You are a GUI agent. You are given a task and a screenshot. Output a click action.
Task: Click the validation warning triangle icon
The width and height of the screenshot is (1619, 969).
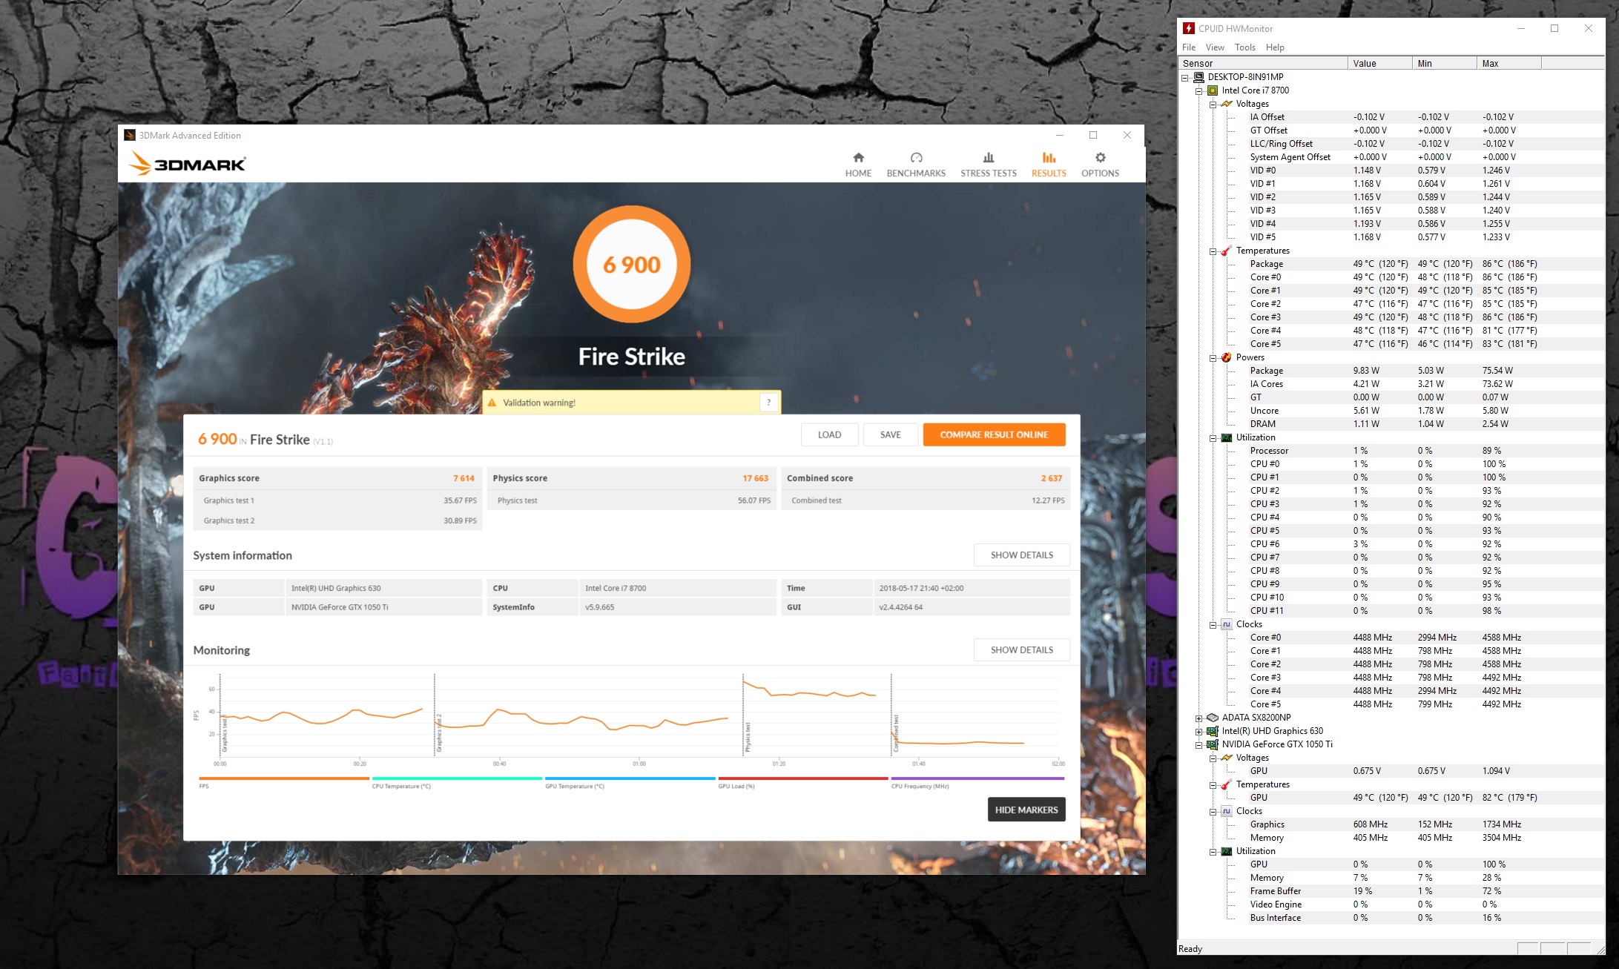point(492,403)
